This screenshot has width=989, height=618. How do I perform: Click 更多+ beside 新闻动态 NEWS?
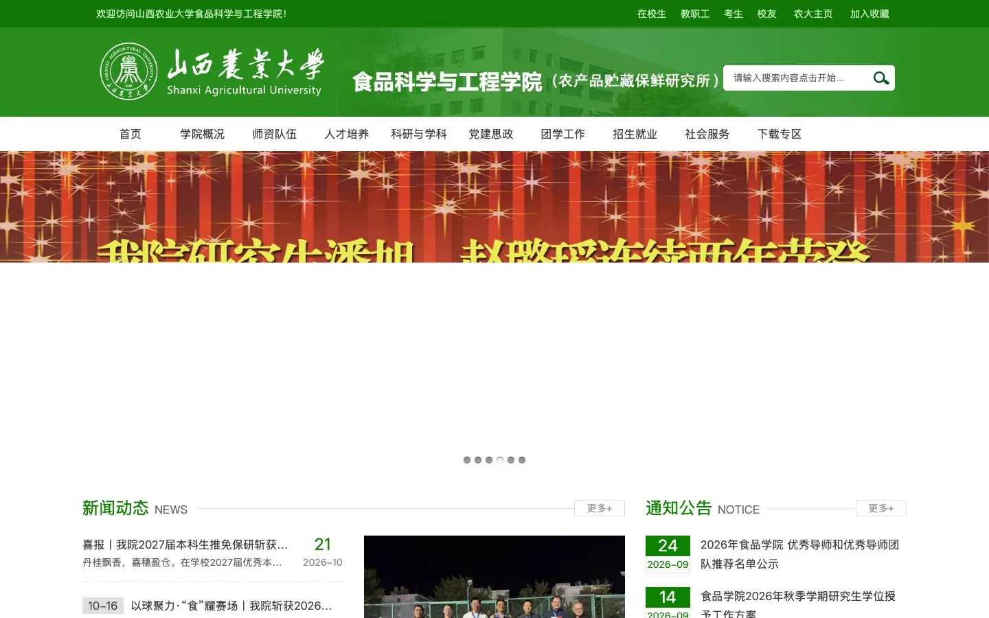click(x=600, y=508)
